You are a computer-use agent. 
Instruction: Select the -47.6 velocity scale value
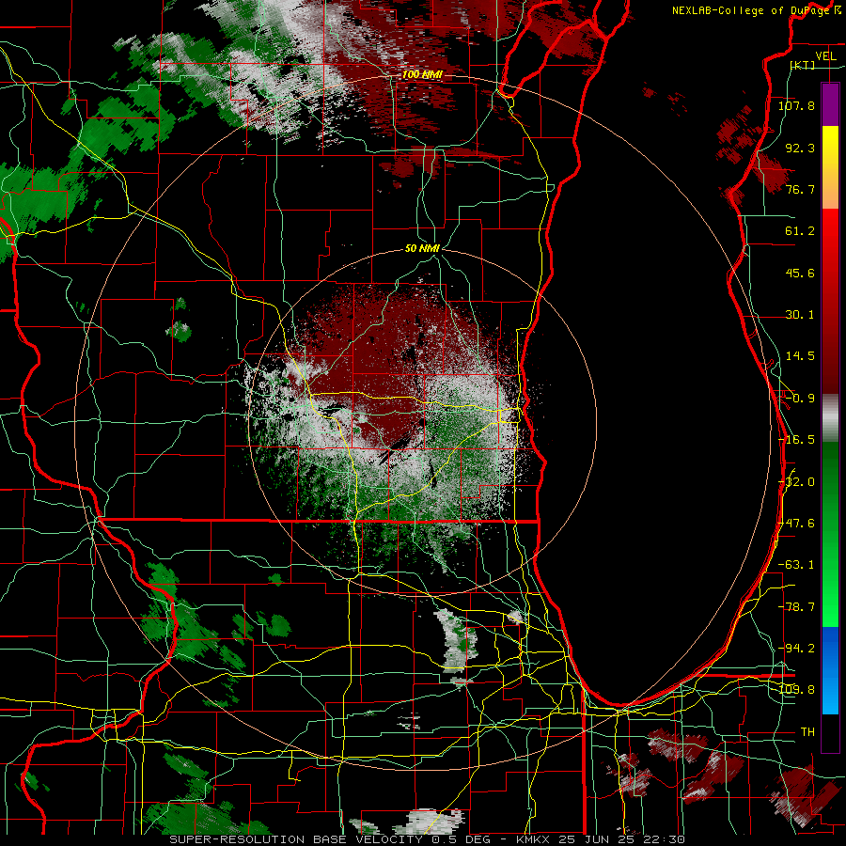click(796, 524)
